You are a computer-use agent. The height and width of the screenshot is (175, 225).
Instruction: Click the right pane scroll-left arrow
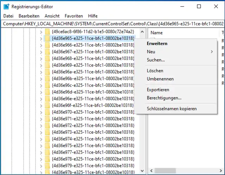click(151, 171)
